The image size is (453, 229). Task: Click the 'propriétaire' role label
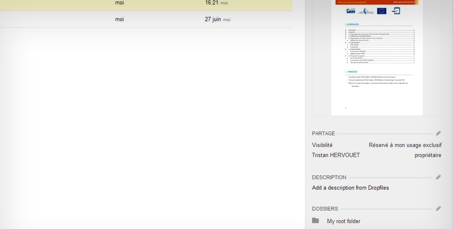(x=428, y=155)
